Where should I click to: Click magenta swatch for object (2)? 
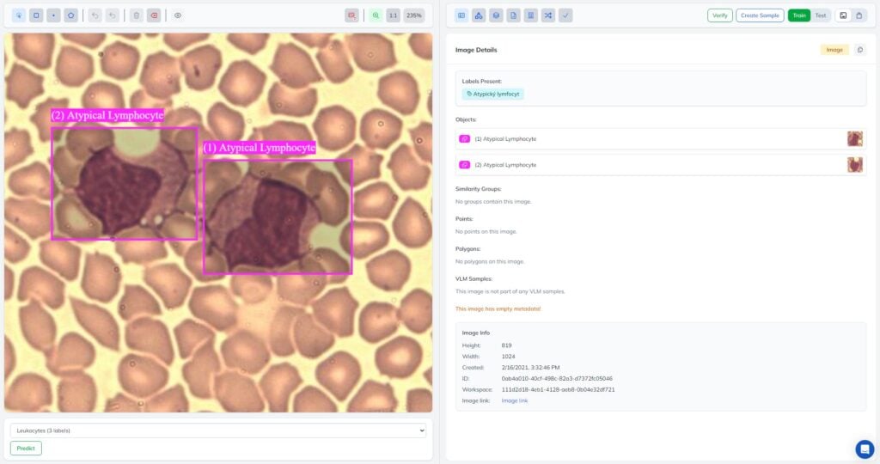pos(465,165)
